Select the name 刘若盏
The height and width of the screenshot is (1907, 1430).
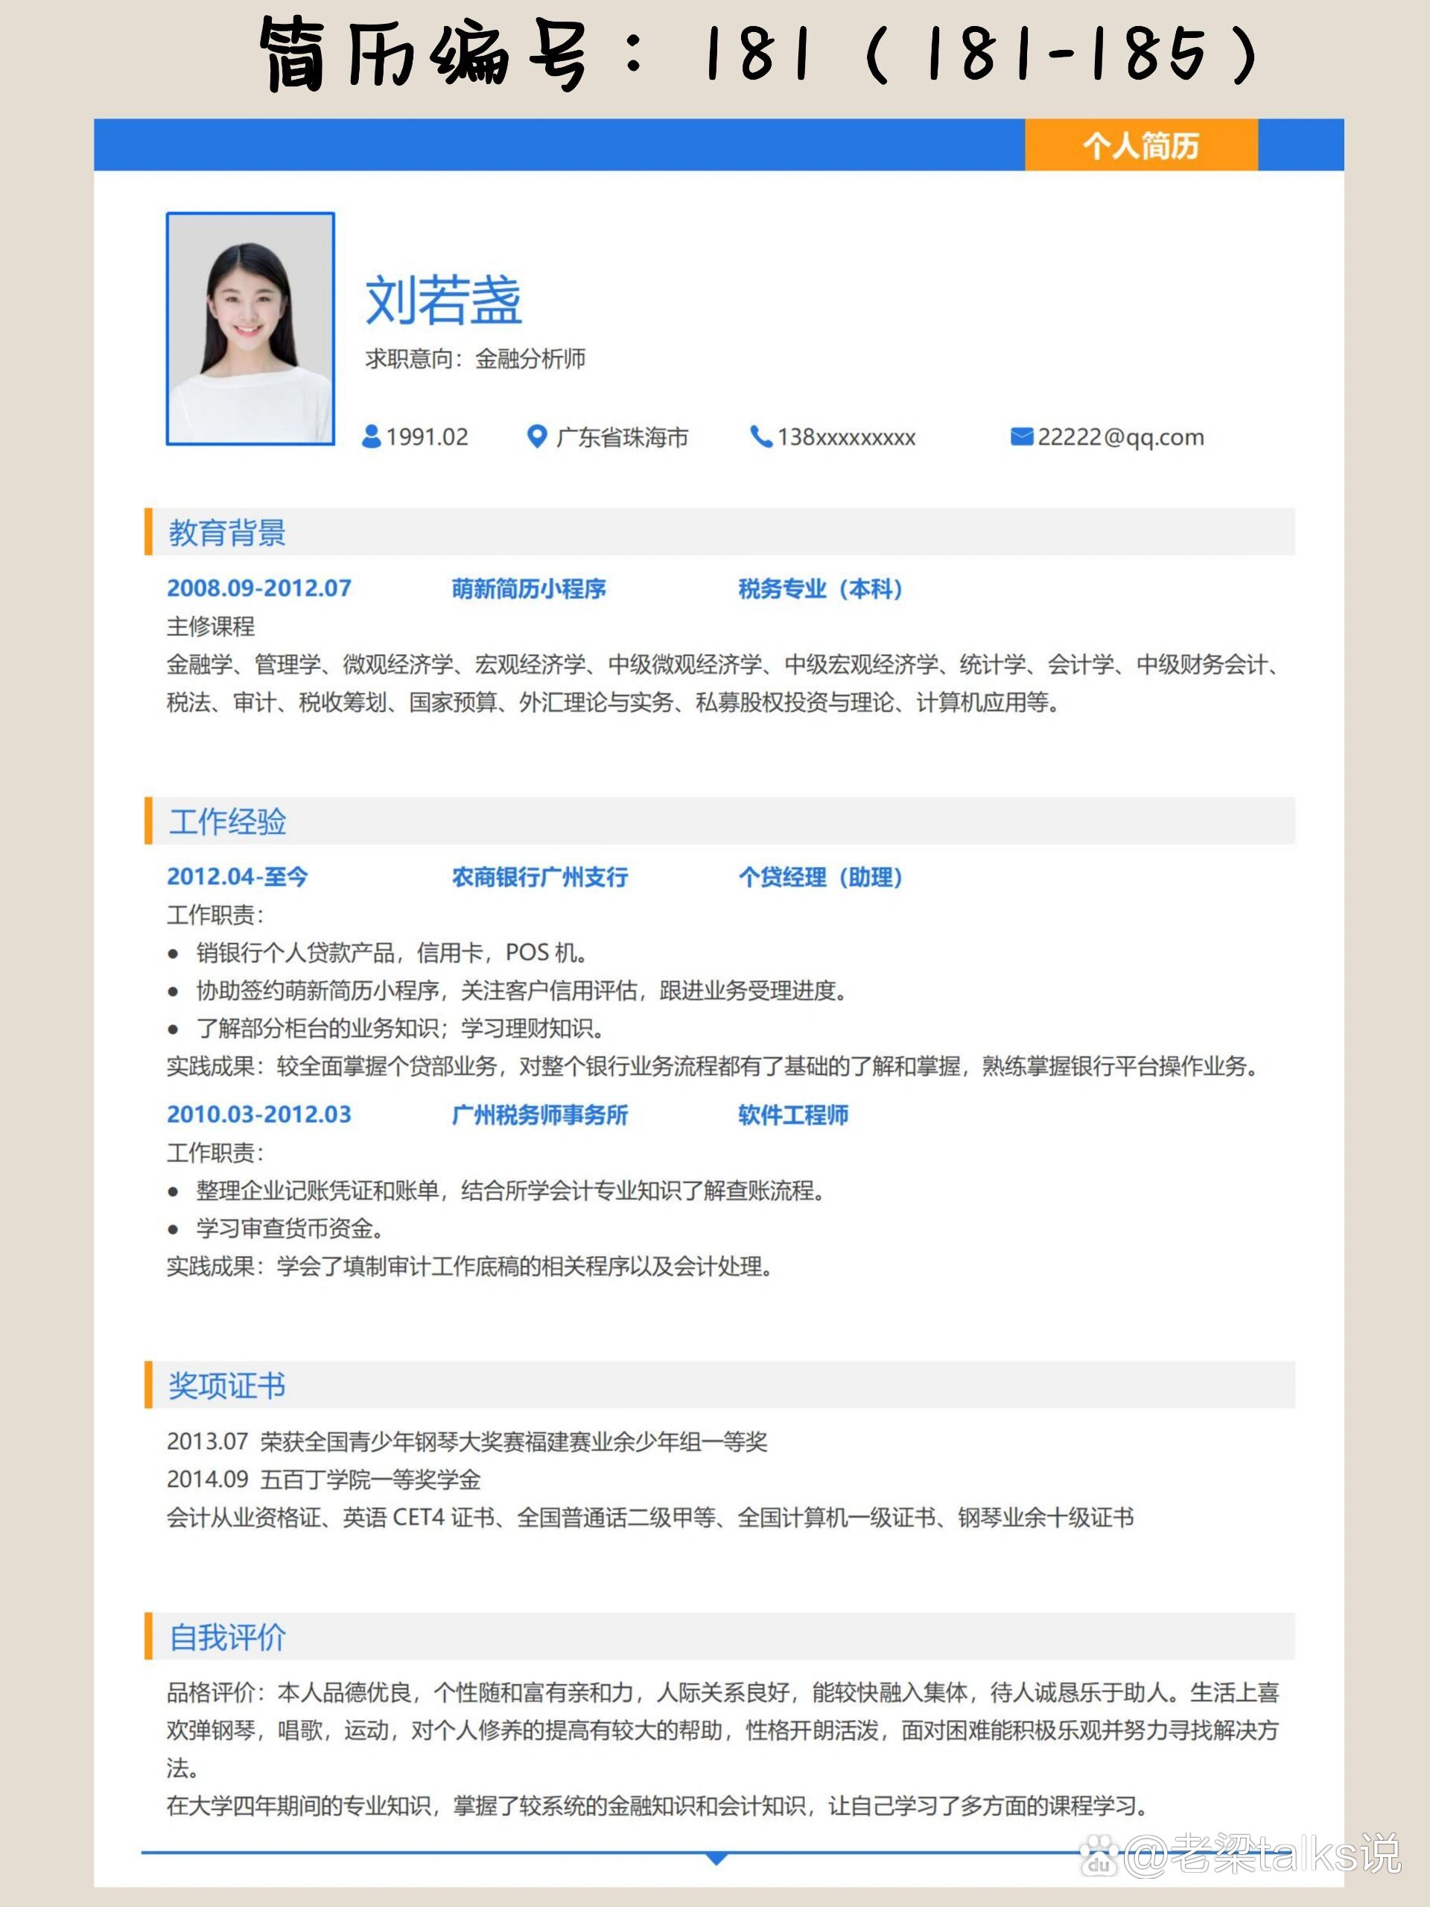[x=444, y=301]
